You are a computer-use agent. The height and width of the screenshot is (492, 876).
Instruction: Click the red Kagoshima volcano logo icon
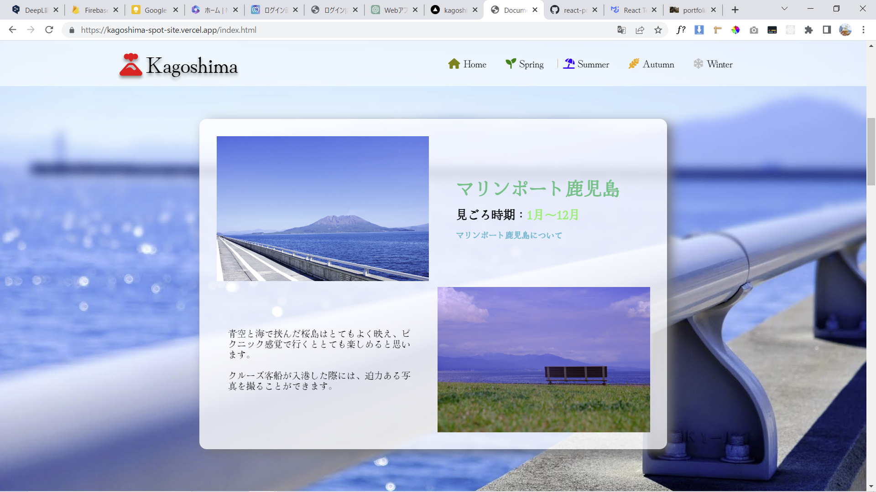pos(131,65)
